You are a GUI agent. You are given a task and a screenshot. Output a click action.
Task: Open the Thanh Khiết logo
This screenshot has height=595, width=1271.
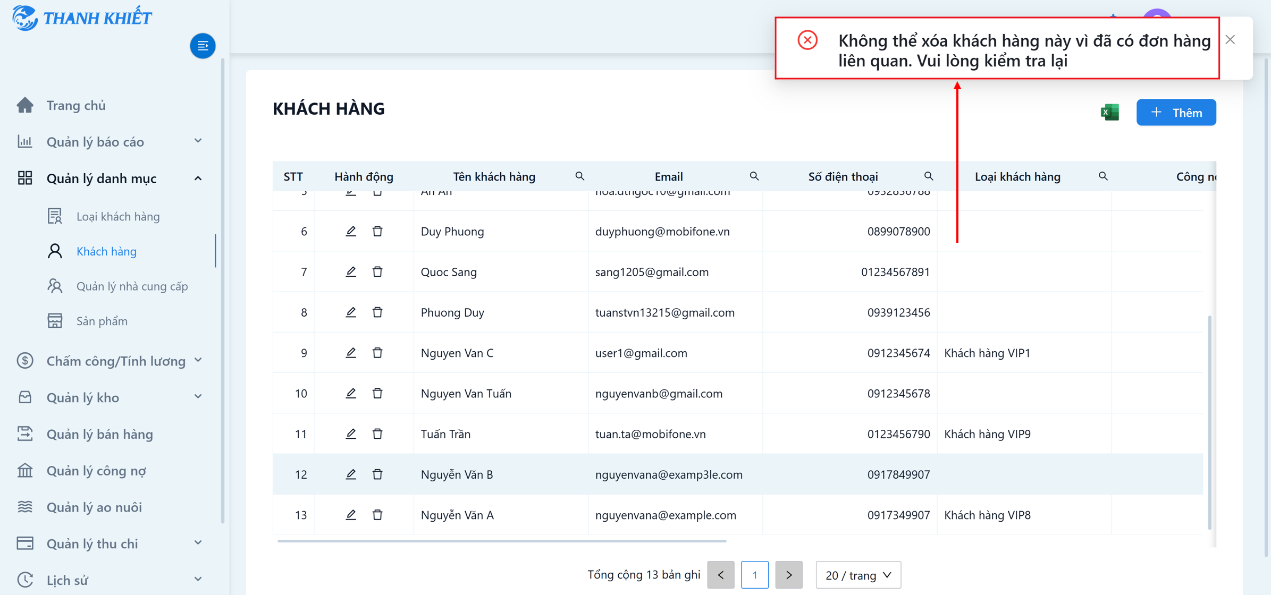(82, 18)
